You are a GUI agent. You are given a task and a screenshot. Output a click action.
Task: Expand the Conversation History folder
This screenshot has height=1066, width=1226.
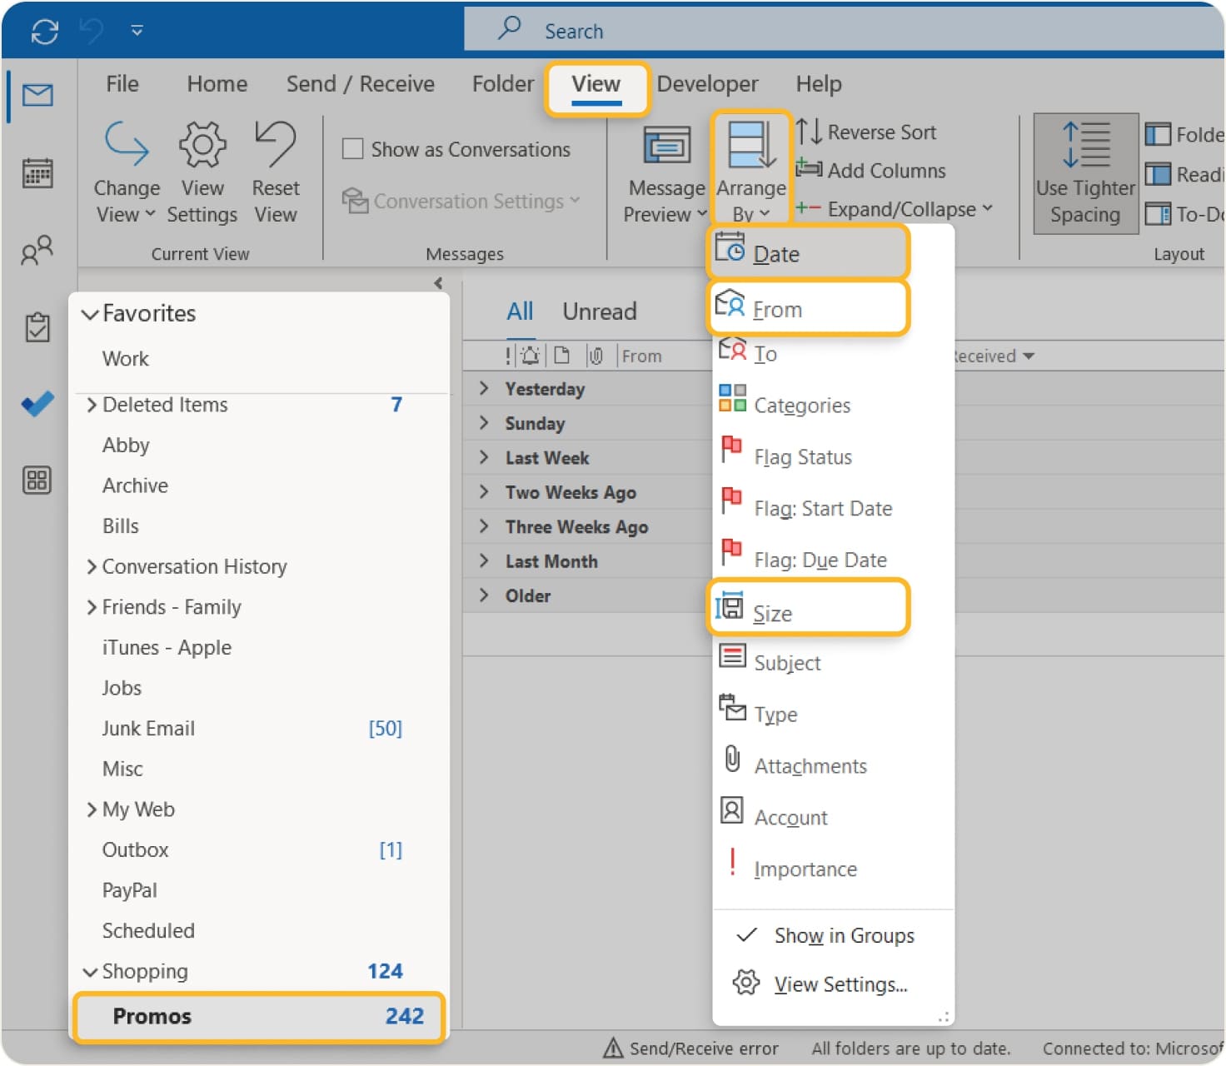tap(92, 566)
